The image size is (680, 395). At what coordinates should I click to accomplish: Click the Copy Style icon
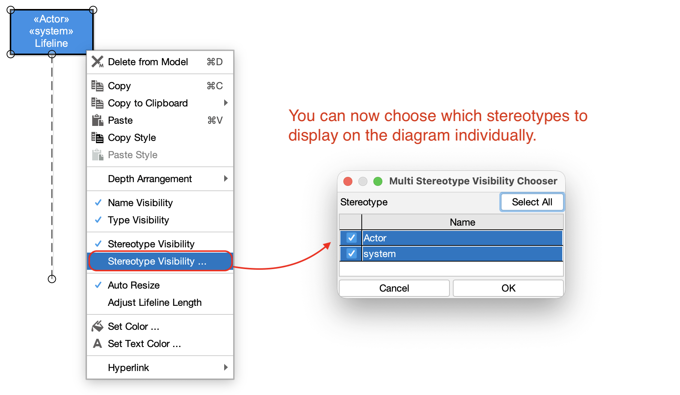tap(97, 138)
